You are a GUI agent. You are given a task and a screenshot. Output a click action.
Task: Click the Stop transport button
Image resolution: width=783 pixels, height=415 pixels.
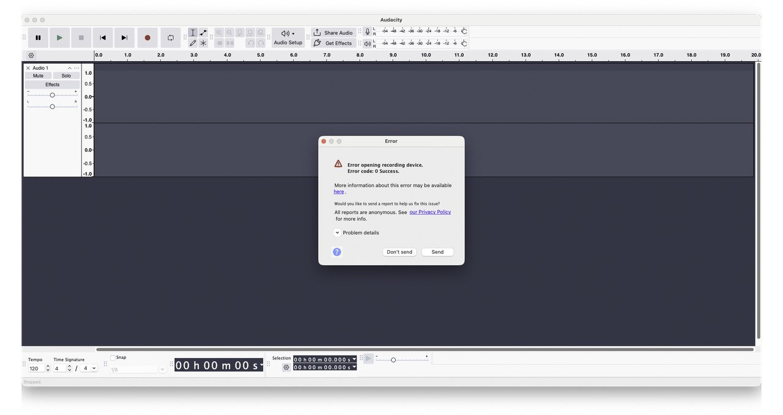(81, 38)
